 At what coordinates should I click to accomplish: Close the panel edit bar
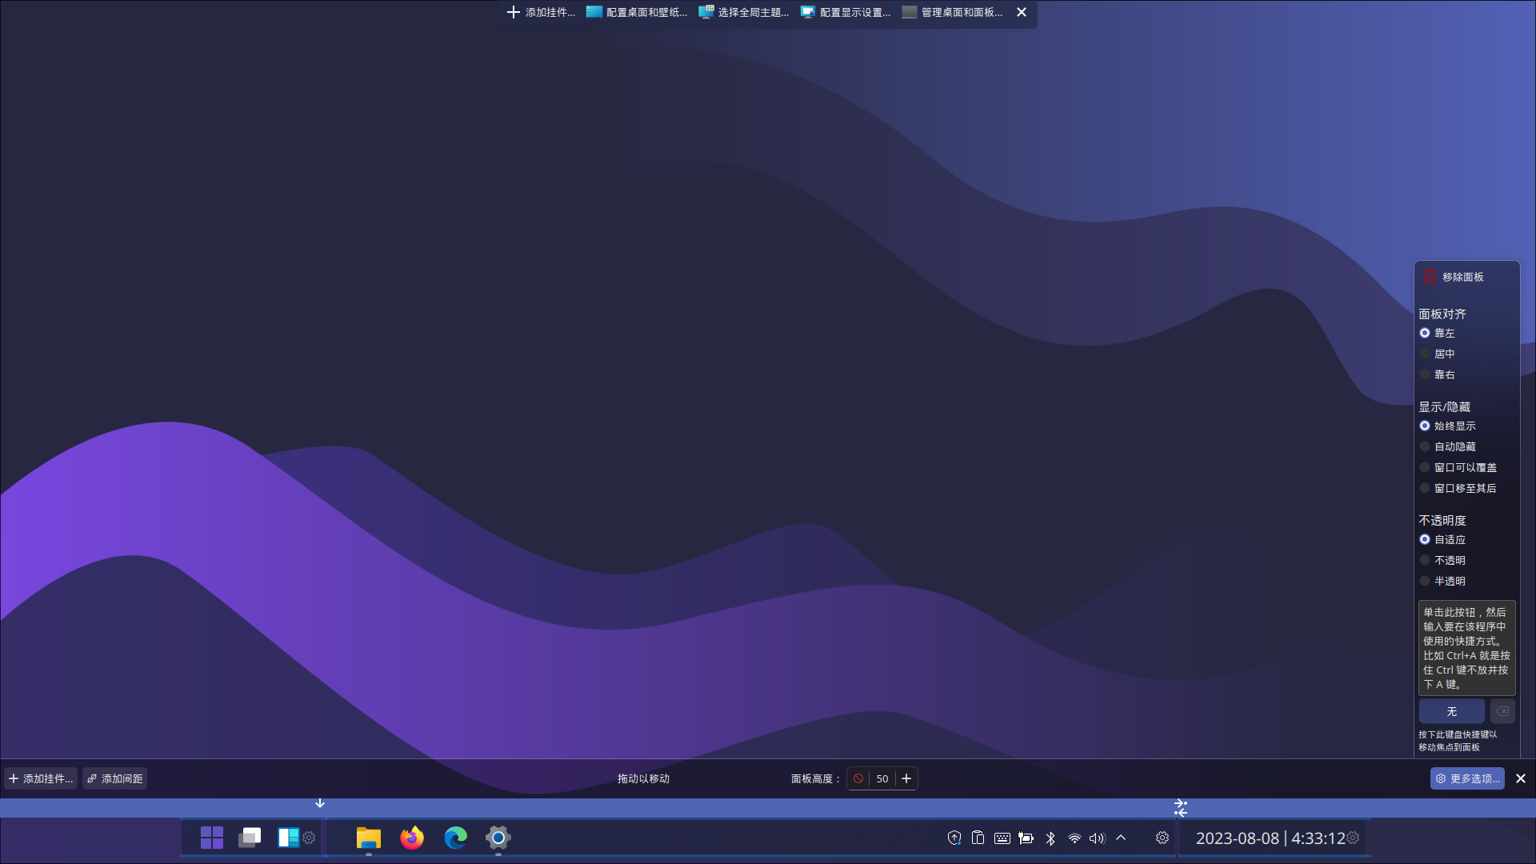[x=1521, y=778]
